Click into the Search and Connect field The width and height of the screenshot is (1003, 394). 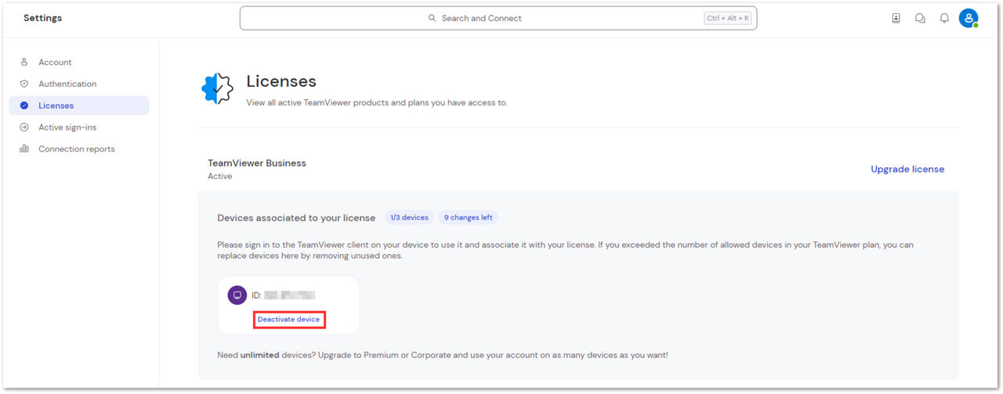498,18
